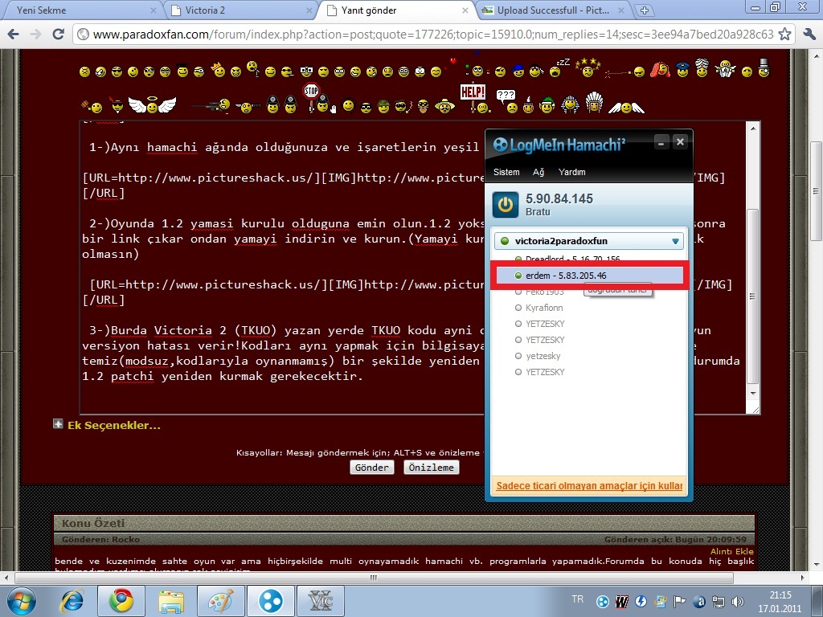The image size is (823, 617).
Task: Open the Hamachi Yardım menu
Action: [x=571, y=172]
